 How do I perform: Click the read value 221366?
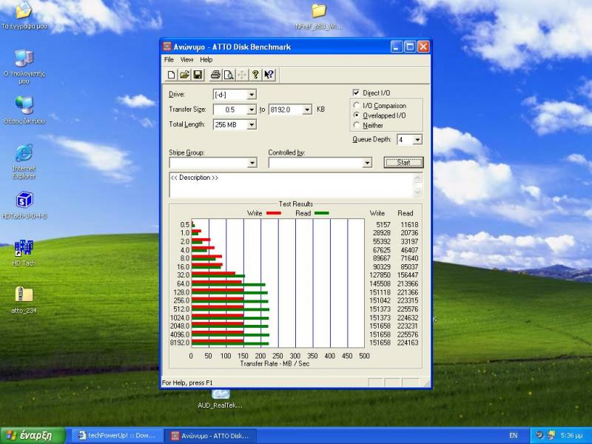tap(408, 292)
